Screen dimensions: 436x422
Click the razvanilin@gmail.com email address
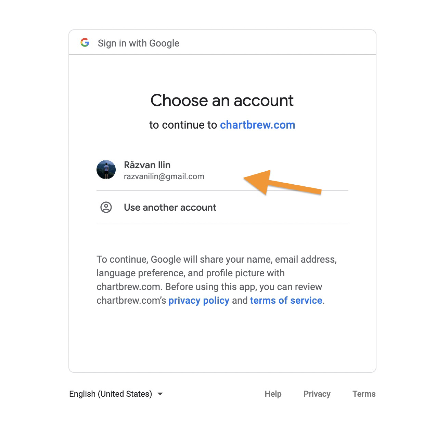pyautogui.click(x=164, y=176)
